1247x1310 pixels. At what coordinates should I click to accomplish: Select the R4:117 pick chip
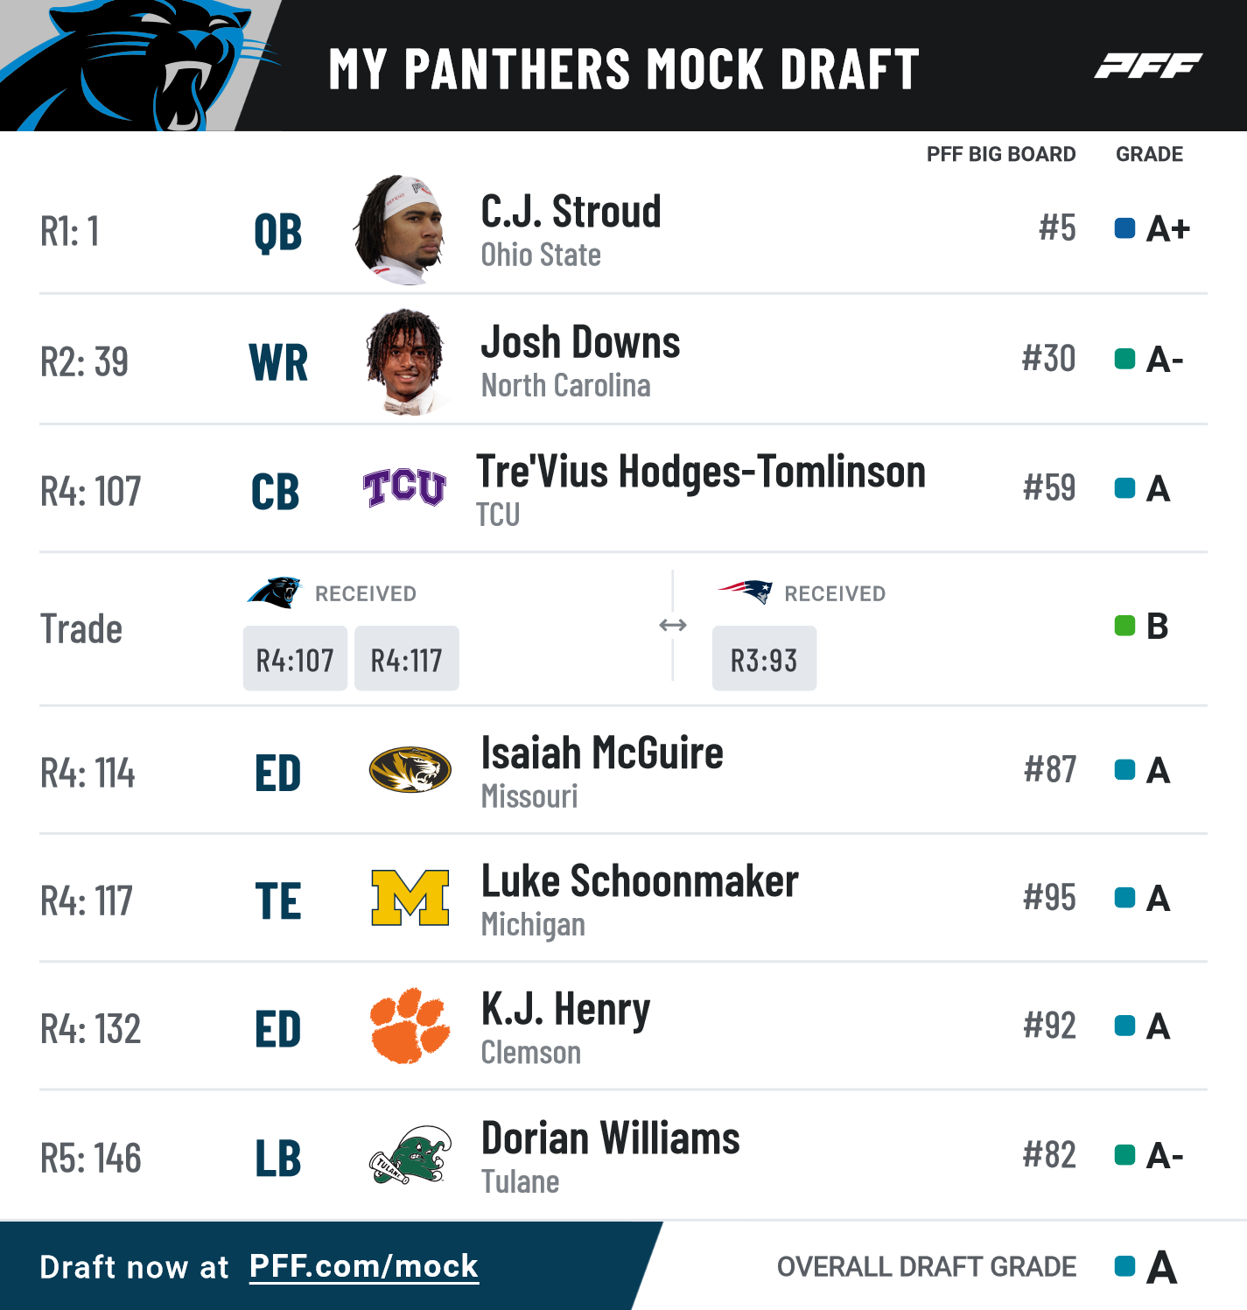click(x=407, y=659)
